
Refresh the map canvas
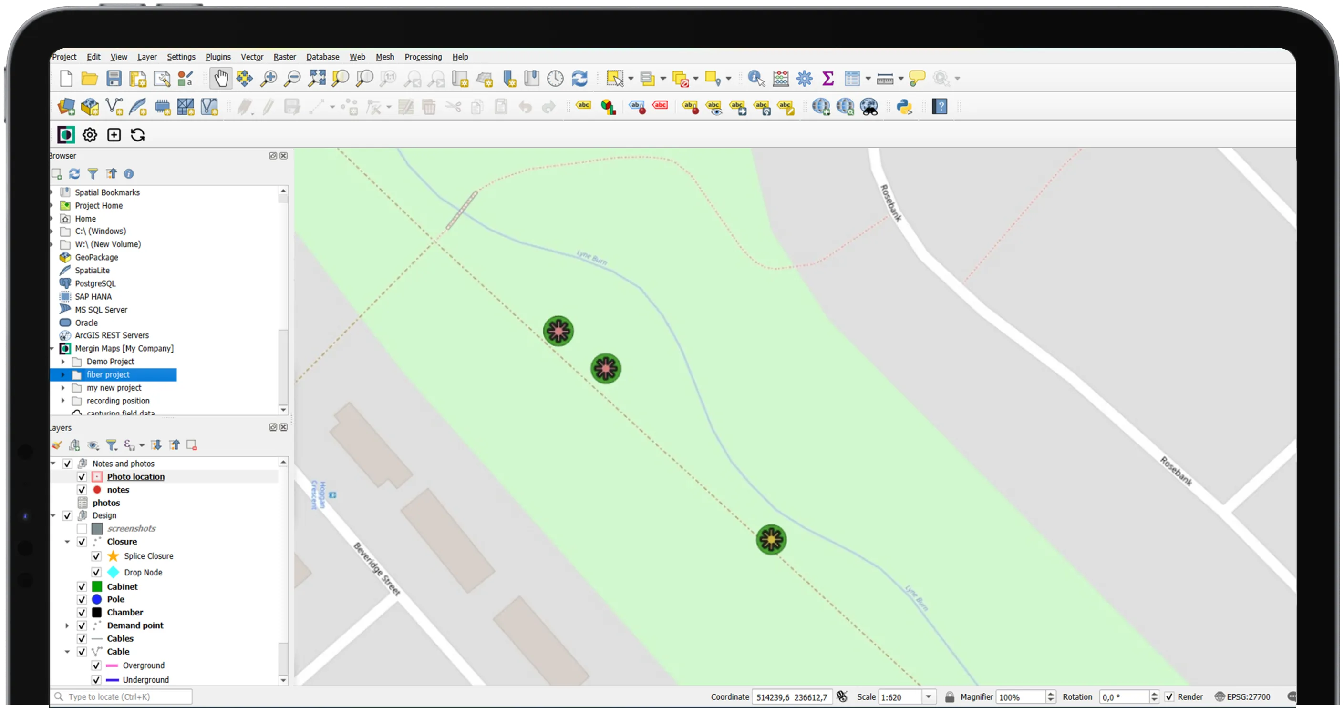tap(579, 78)
